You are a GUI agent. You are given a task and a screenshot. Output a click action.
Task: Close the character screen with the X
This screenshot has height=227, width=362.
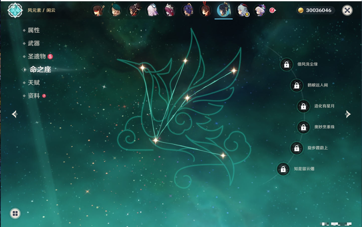[347, 10]
